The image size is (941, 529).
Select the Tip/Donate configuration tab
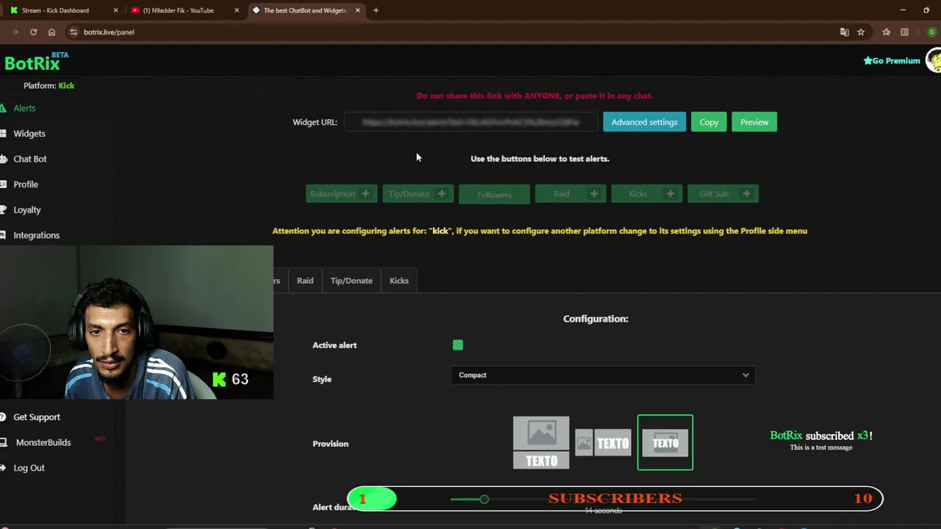pos(351,281)
